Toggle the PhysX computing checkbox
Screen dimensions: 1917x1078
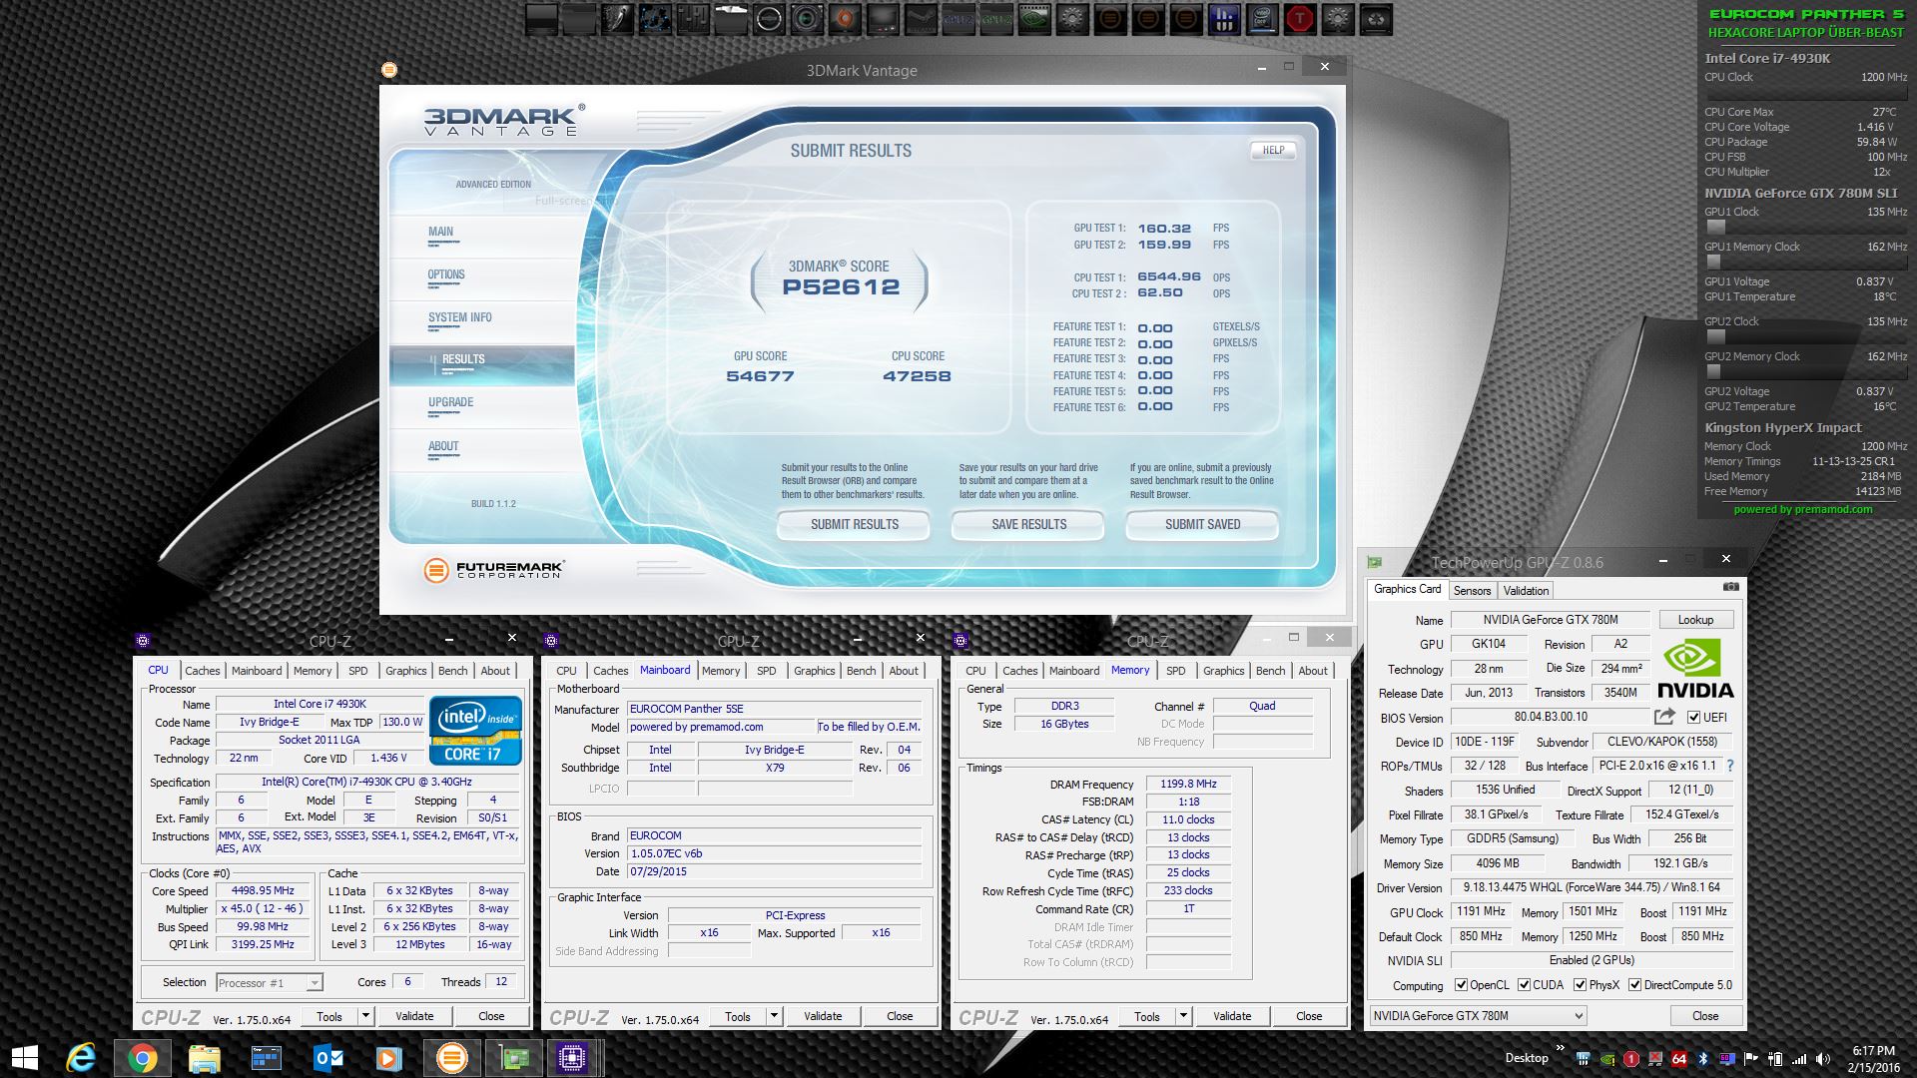[1580, 985]
